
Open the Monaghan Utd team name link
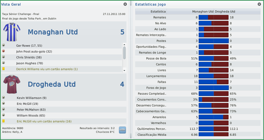tap(53, 32)
